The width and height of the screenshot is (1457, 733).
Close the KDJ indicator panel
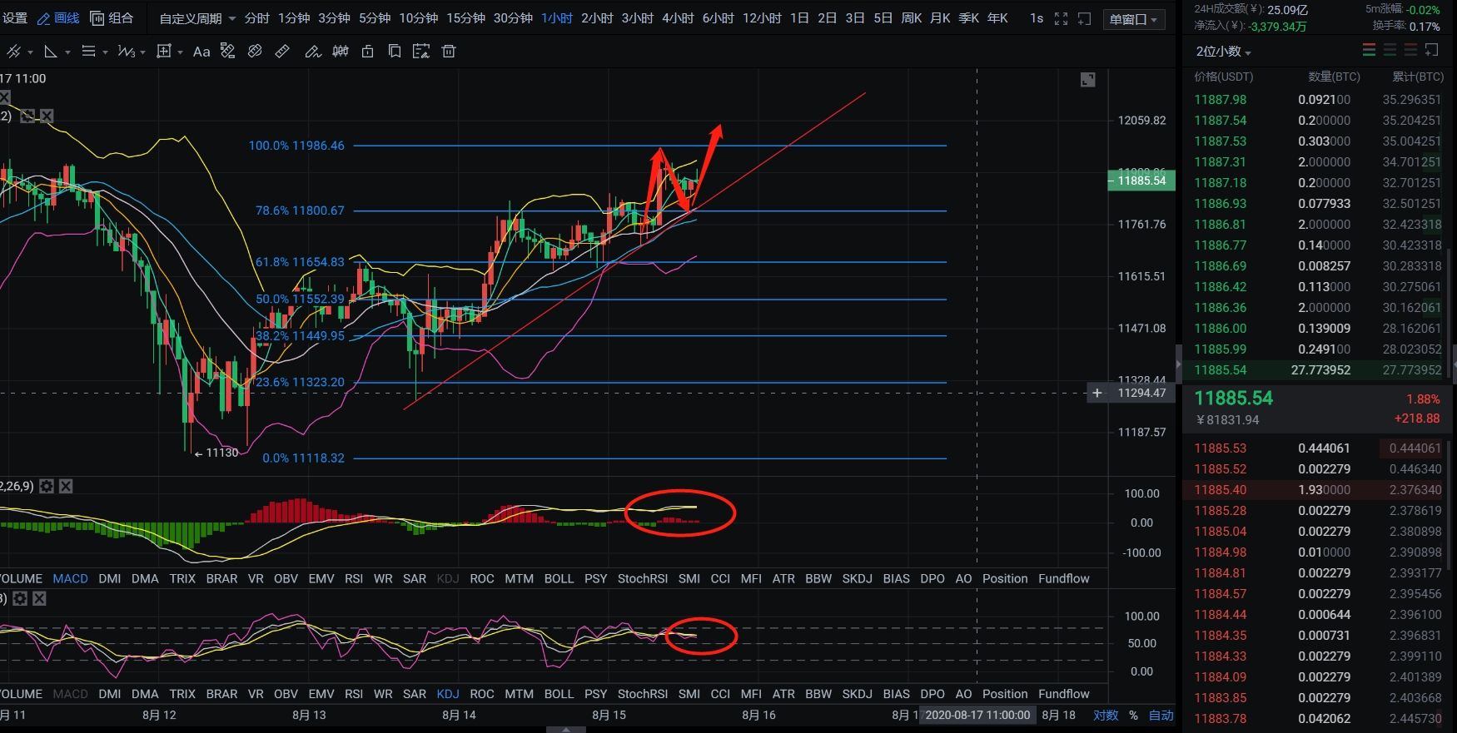(x=39, y=598)
